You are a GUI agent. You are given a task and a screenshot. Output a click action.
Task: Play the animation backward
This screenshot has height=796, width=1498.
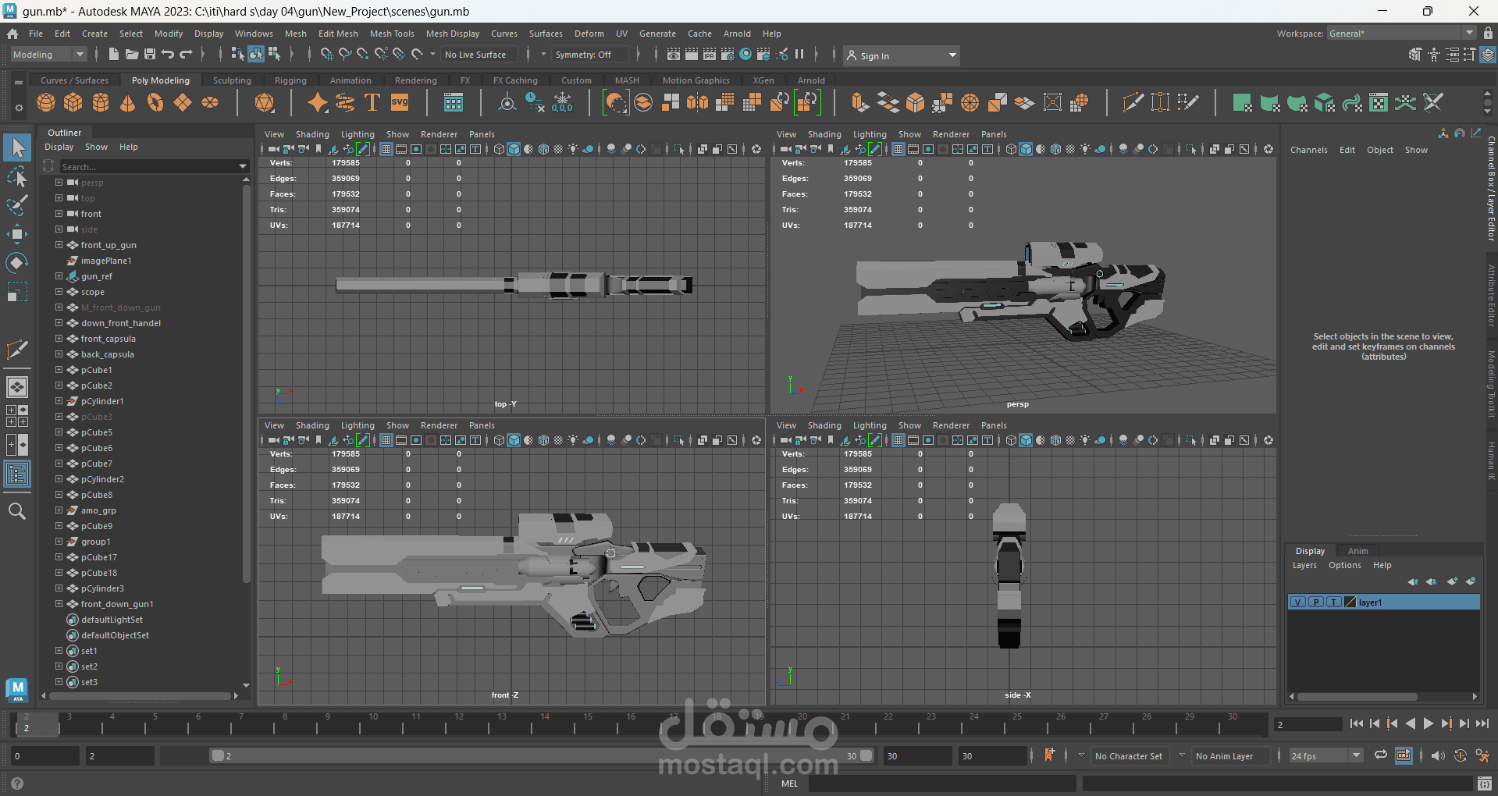pos(1411,724)
